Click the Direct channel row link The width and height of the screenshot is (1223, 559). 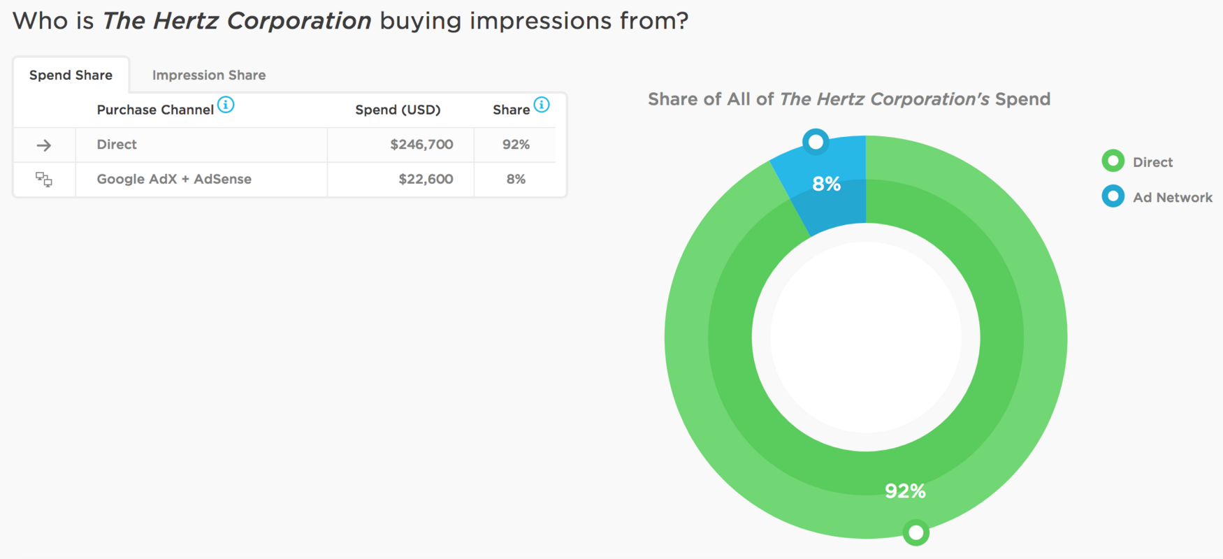(116, 145)
